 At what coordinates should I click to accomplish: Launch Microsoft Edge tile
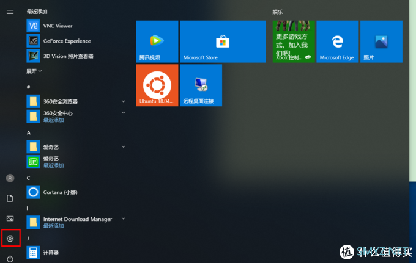point(338,41)
